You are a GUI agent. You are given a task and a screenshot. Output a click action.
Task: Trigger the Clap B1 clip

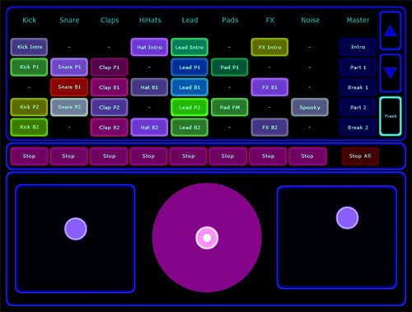tap(110, 87)
